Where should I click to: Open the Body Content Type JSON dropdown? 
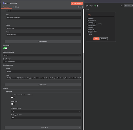42,55
